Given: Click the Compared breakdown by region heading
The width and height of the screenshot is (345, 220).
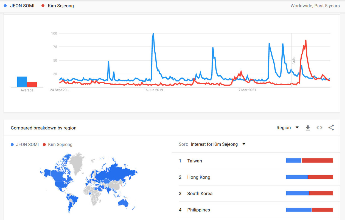Looking at the screenshot, I should point(44,128).
